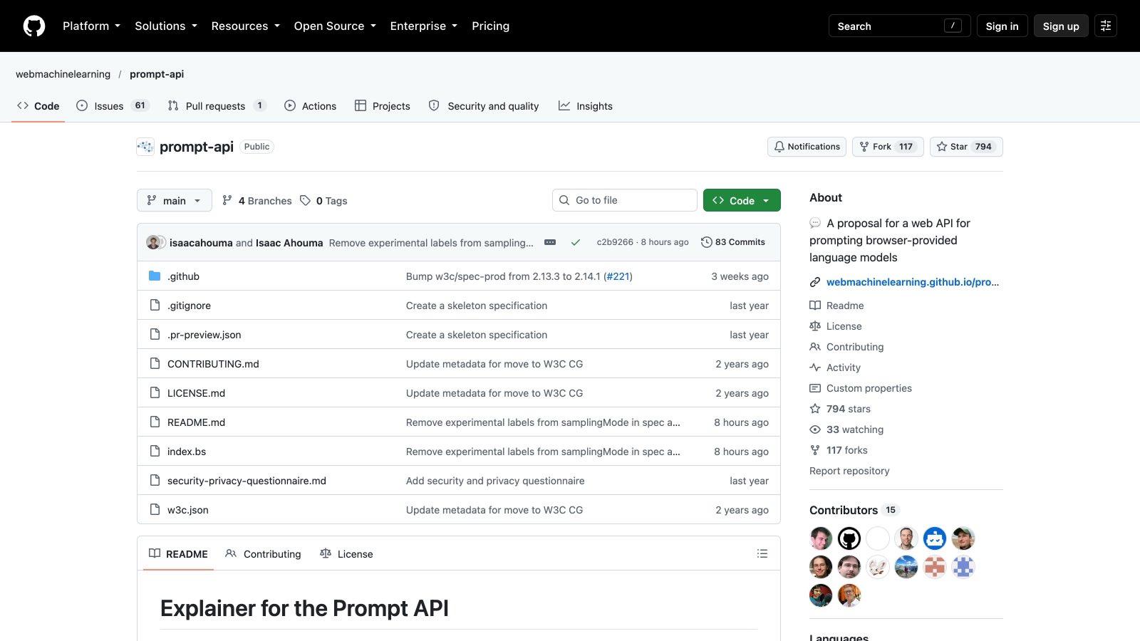Select the Contributing tab beside README
Screen dimensions: 1140x641
point(263,553)
